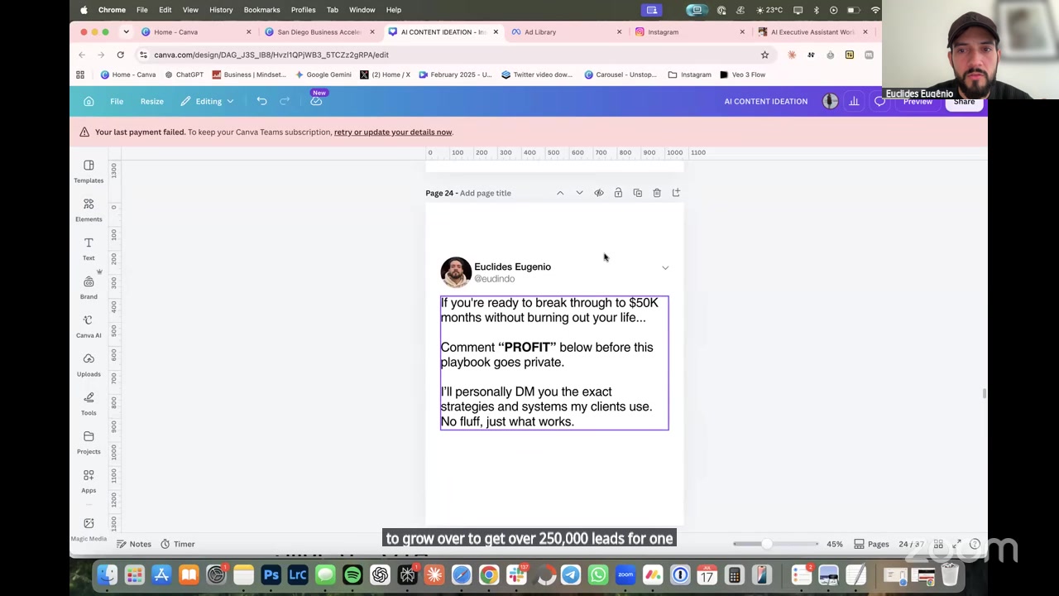Open the Google Gemini bookmark
The width and height of the screenshot is (1059, 596).
tap(323, 74)
